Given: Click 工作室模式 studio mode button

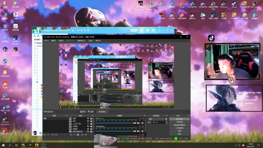Looking at the screenshot, I should 179,128.
